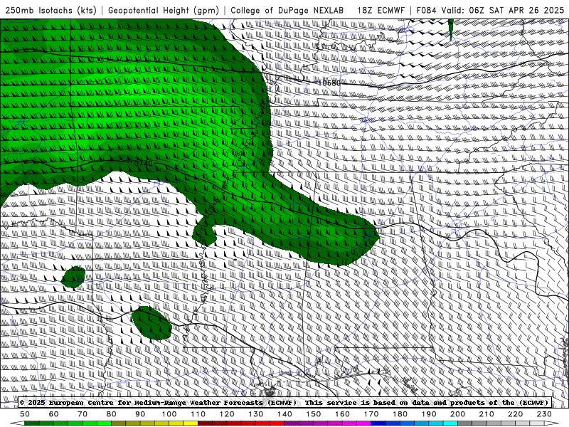Click the magenta segment of the color bar
Image resolution: width=569 pixels, height=427 pixels.
(x=363, y=423)
